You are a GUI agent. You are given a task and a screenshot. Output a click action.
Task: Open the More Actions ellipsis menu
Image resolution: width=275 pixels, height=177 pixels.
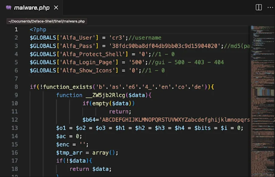pos(270,7)
